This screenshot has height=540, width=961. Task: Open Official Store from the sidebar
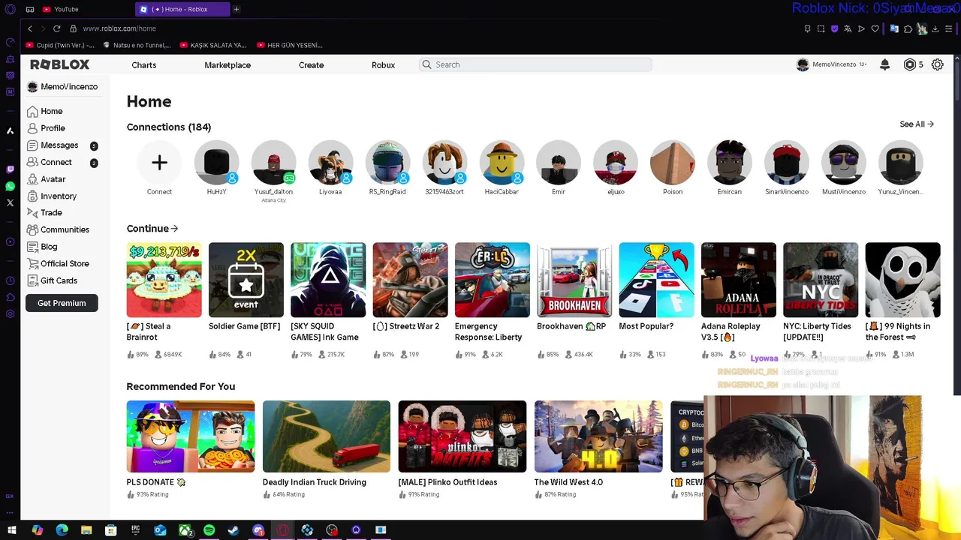[58, 263]
